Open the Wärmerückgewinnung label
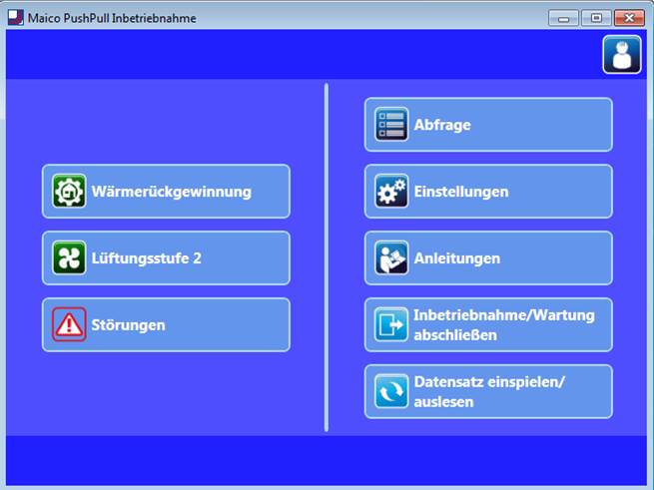This screenshot has width=654, height=490. click(x=172, y=192)
